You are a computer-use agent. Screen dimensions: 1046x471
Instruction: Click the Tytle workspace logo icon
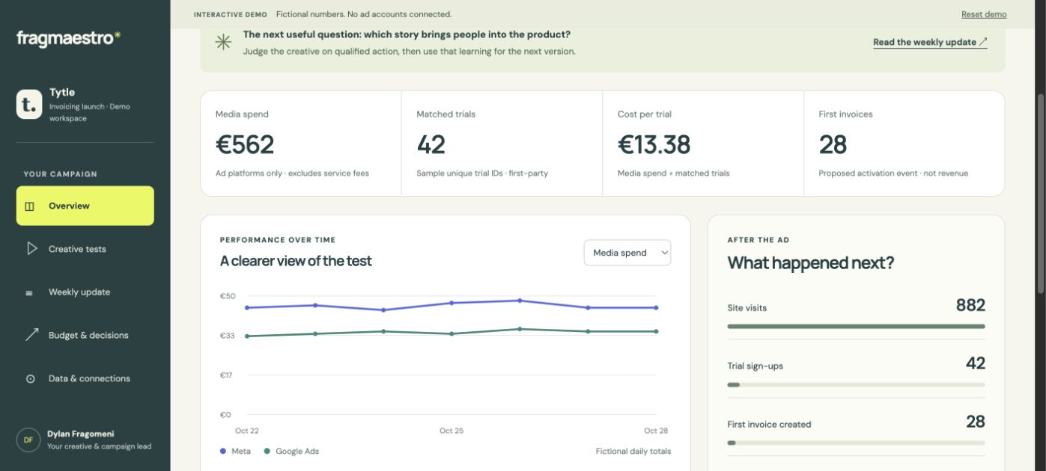pos(29,105)
